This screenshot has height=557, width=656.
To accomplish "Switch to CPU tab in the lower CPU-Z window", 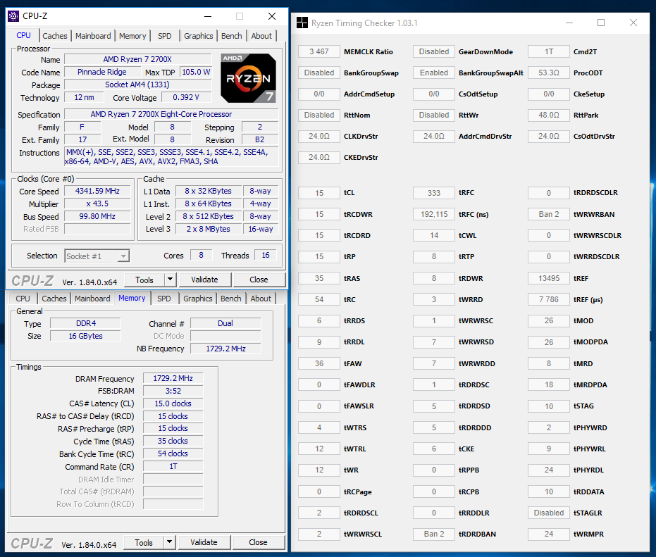I will click(x=23, y=299).
